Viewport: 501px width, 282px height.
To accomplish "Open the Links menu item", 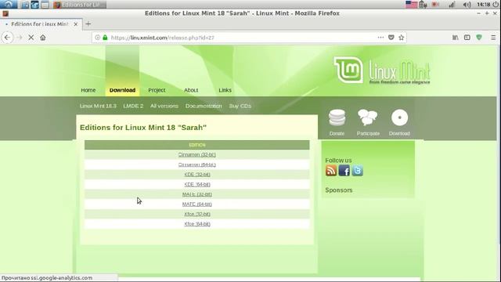I will pyautogui.click(x=225, y=90).
